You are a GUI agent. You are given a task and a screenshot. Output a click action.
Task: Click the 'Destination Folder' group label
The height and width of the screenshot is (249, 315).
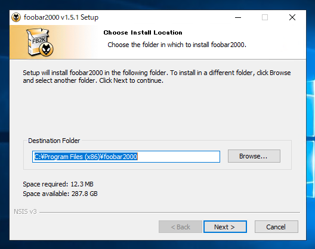[x=54, y=141]
